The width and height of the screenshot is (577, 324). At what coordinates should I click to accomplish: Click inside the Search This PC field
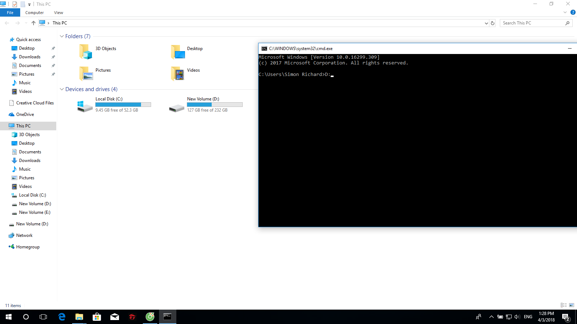click(x=530, y=23)
